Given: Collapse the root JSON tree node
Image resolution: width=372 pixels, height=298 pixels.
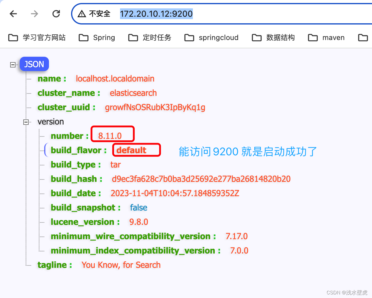Looking at the screenshot, I should tap(13, 64).
